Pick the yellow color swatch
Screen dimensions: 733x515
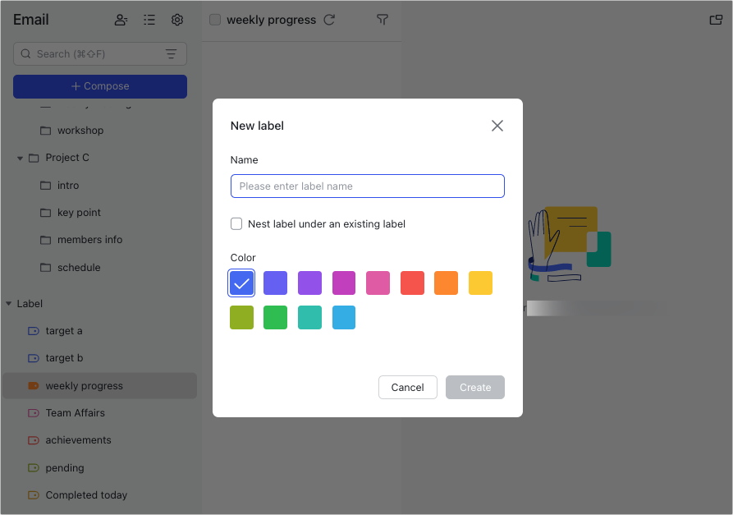click(479, 283)
